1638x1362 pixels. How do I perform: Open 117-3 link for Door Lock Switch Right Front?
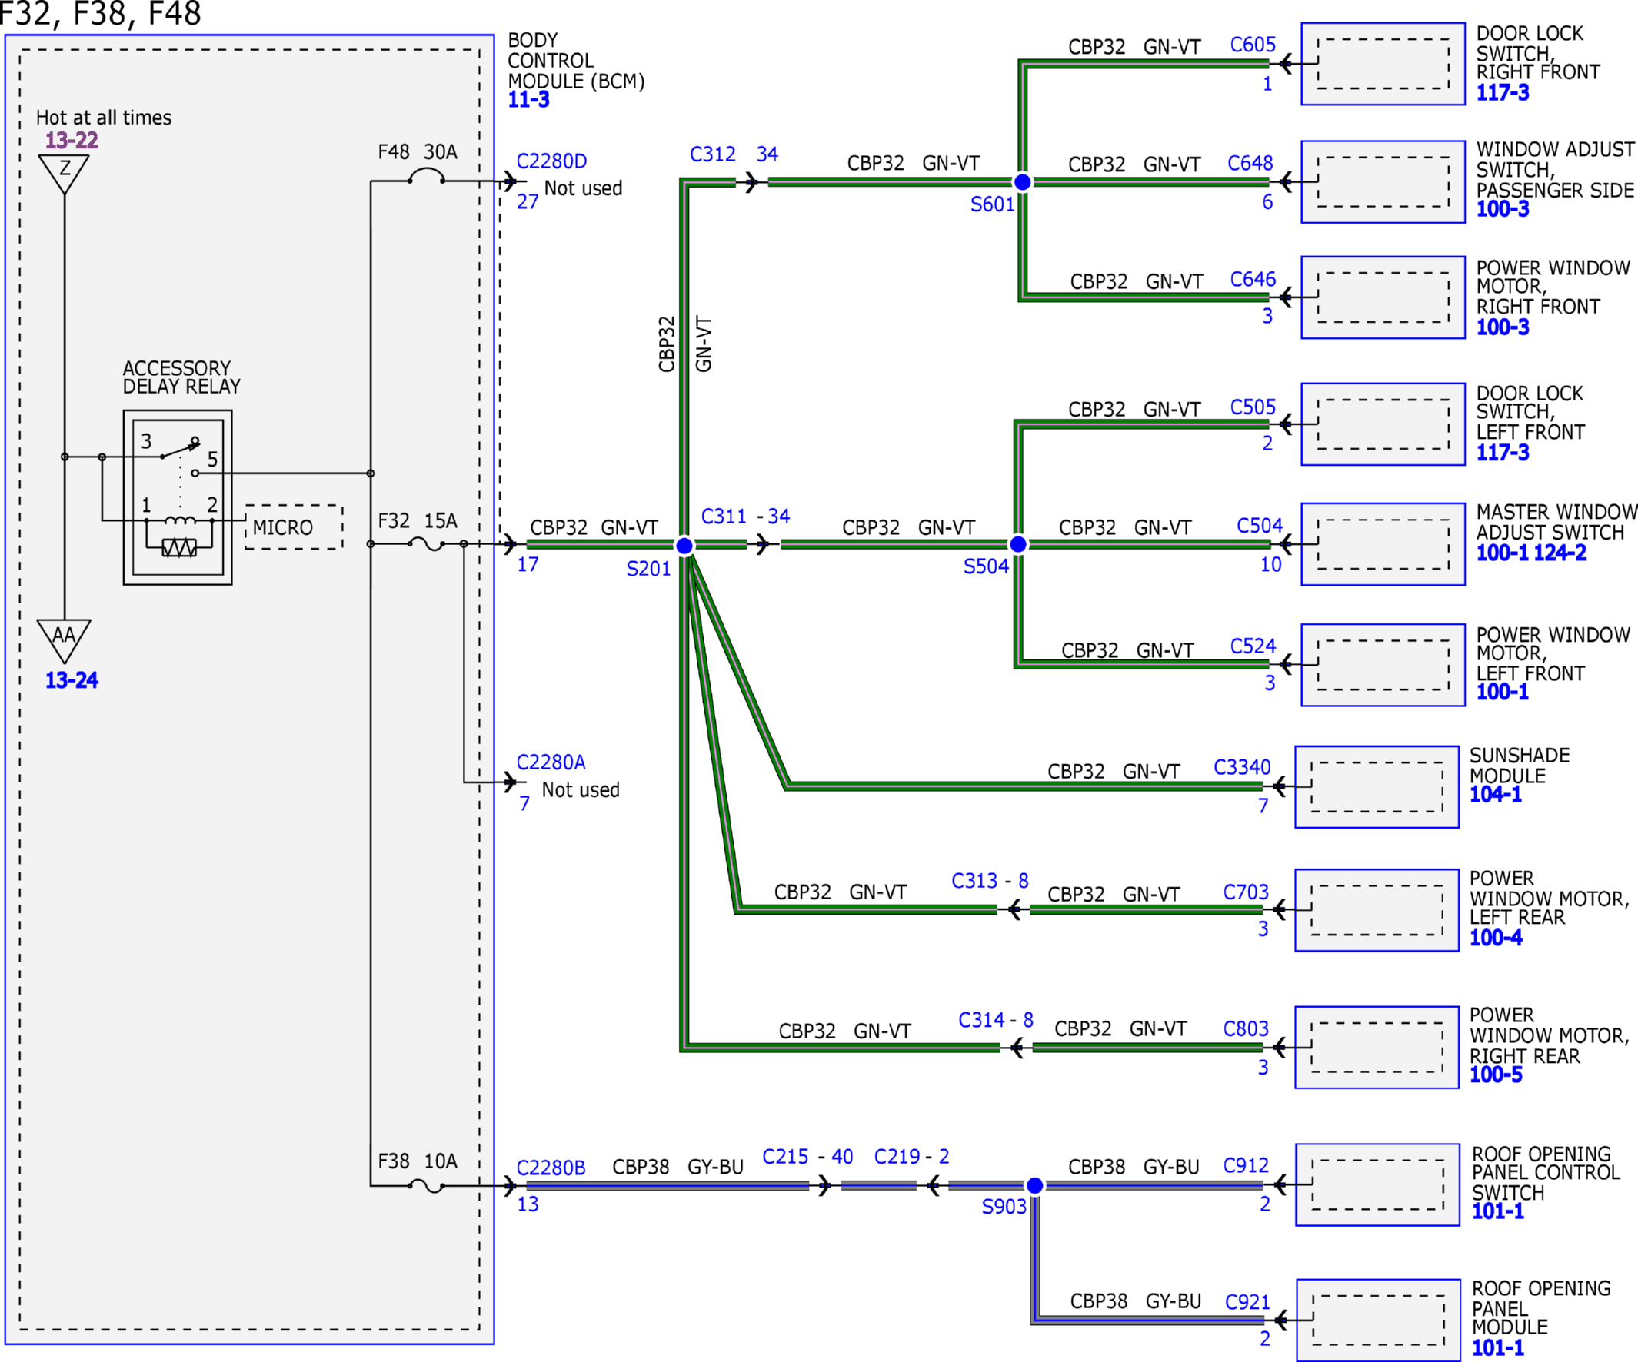click(x=1503, y=93)
